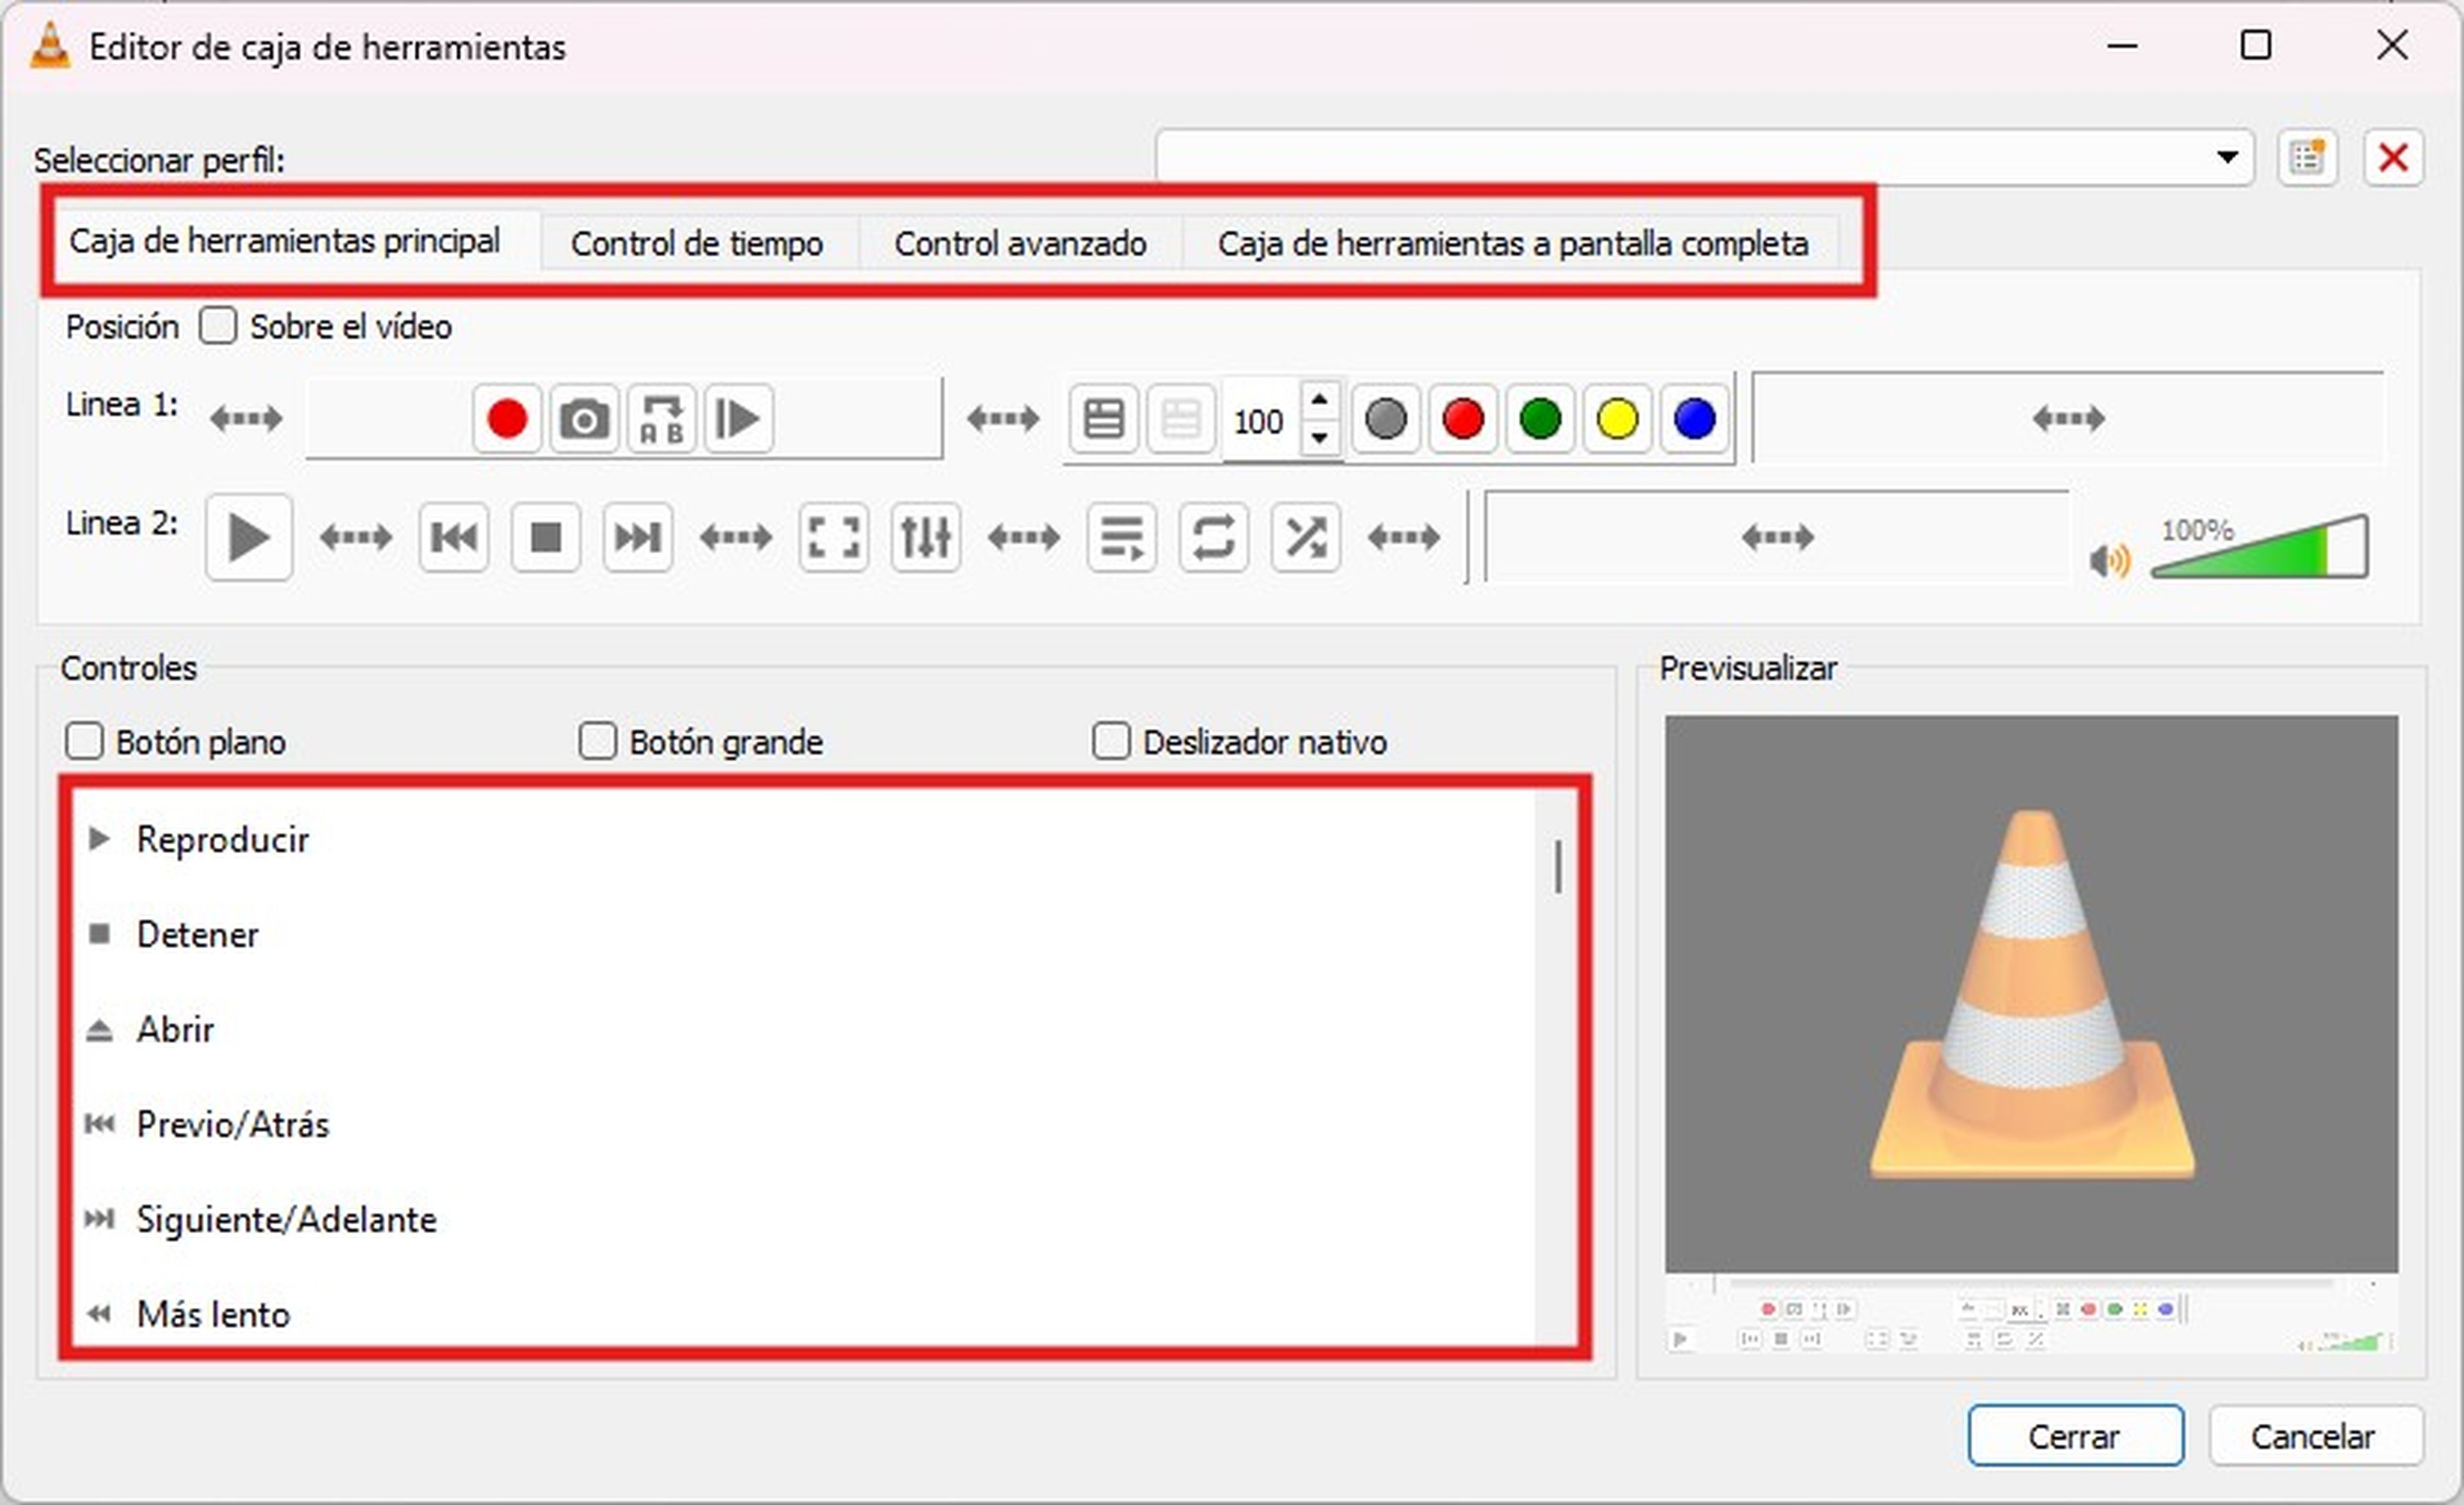Minimize the toolbar editor window
Screen dimensions: 2464x1505
click(2122, 45)
